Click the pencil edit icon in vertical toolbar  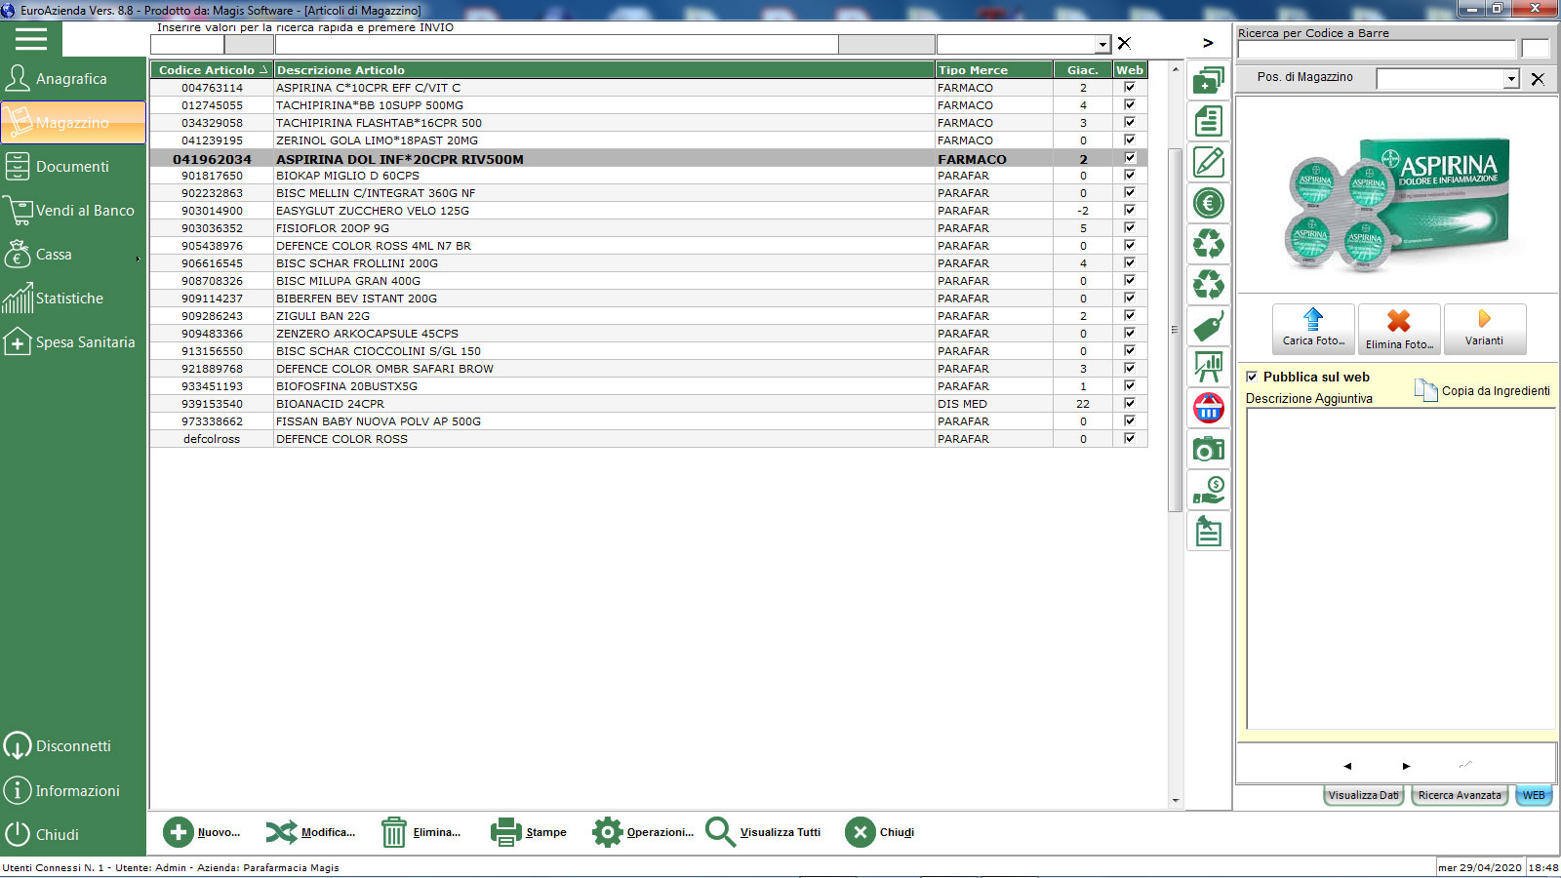1209,162
